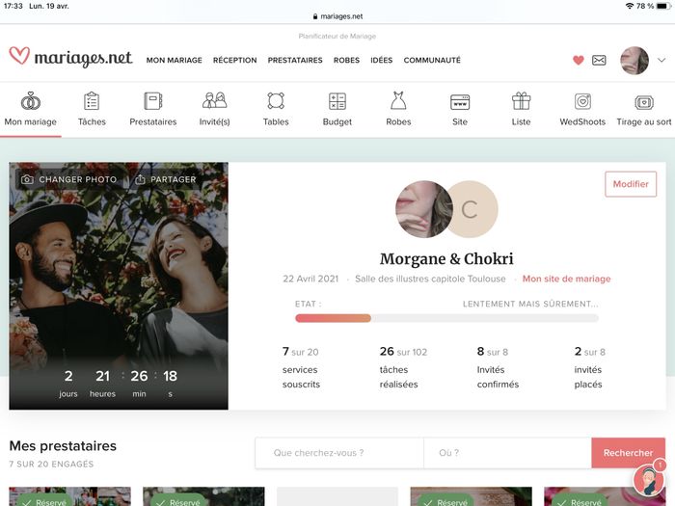This screenshot has width=675, height=506.
Task: Click the wedding progress bar
Action: 446,317
